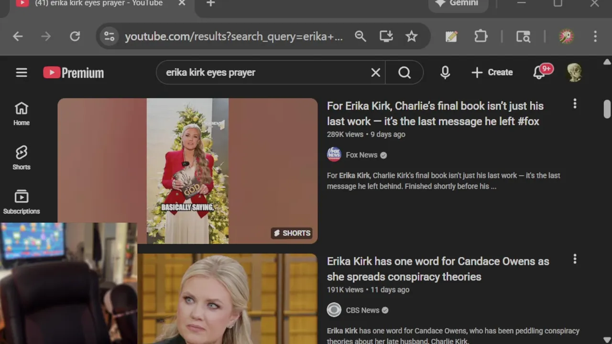The height and width of the screenshot is (344, 612).
Task: Open title about Candace Owens conspiracy theories
Action: tap(438, 269)
